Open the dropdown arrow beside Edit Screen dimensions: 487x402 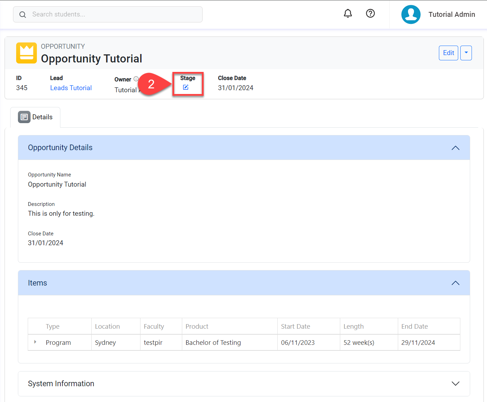[466, 53]
